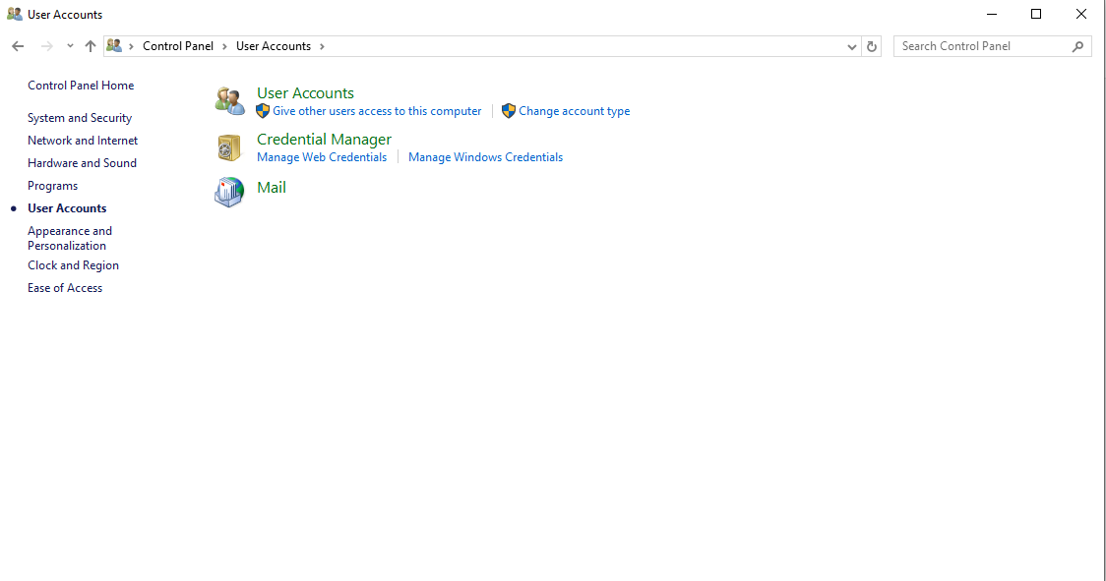Viewport: 1106px width, 581px height.
Task: Expand the address bar history dropdown
Action: (x=851, y=46)
